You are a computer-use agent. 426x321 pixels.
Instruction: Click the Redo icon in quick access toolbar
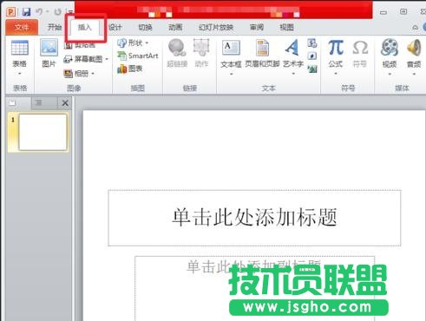click(58, 11)
